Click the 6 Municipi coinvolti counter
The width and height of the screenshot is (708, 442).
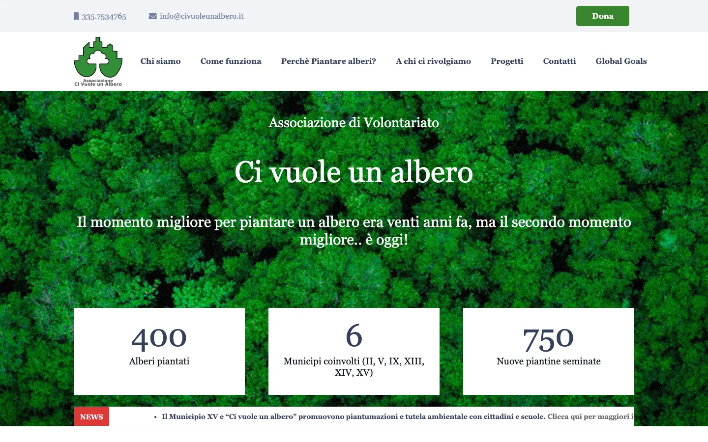(x=354, y=351)
